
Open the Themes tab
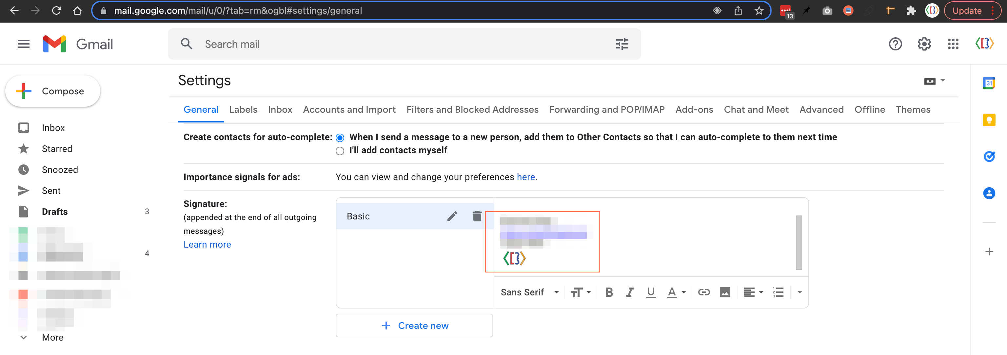[x=913, y=110]
